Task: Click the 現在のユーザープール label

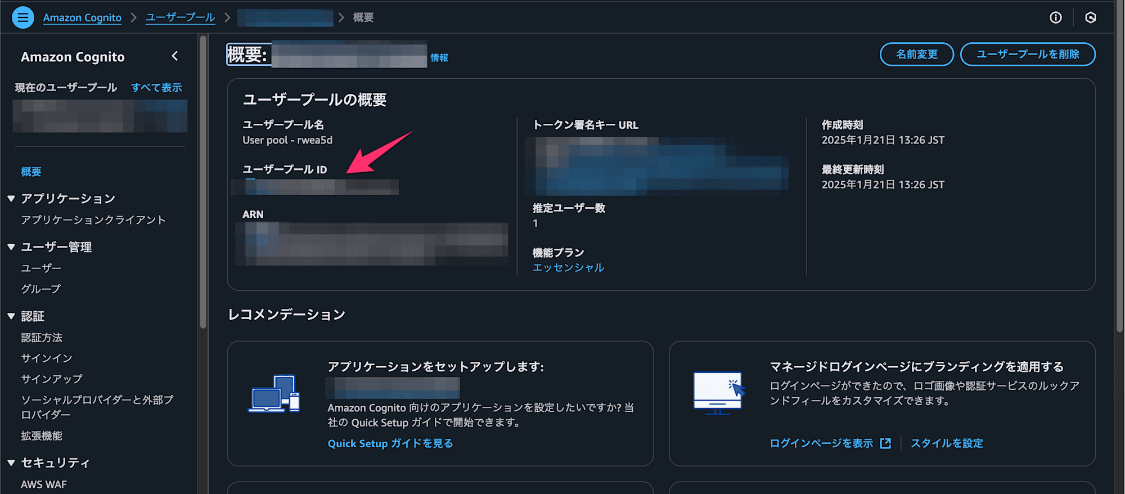Action: tap(66, 88)
